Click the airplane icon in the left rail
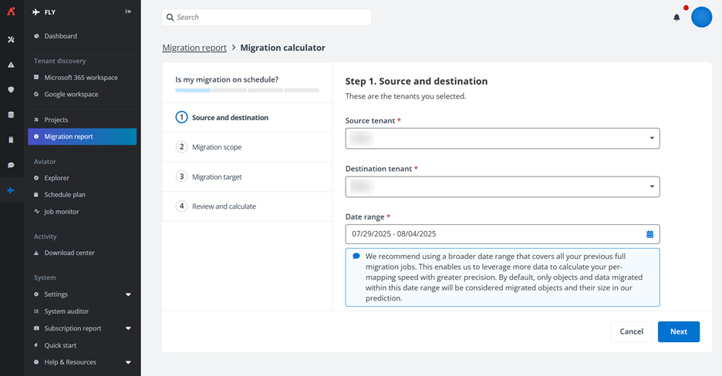This screenshot has width=722, height=376. tap(11, 190)
